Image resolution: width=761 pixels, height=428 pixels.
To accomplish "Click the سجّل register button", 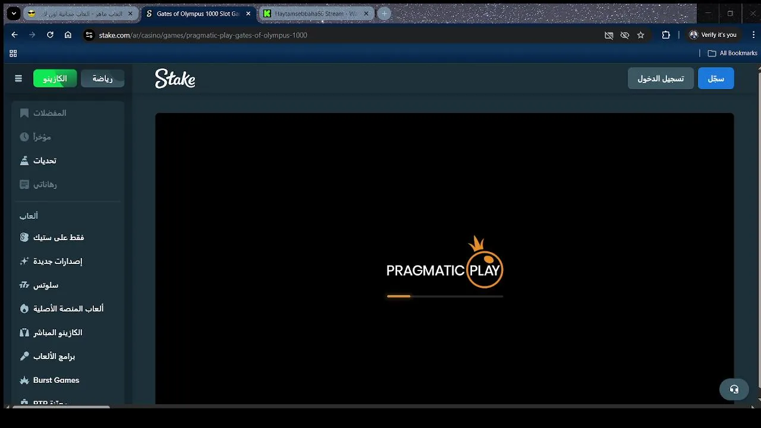I will [716, 78].
